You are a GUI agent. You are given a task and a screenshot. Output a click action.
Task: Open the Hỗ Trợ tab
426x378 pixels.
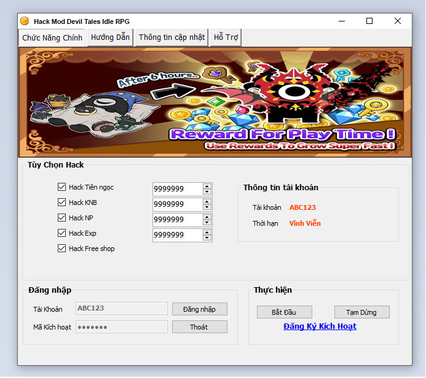coord(226,37)
